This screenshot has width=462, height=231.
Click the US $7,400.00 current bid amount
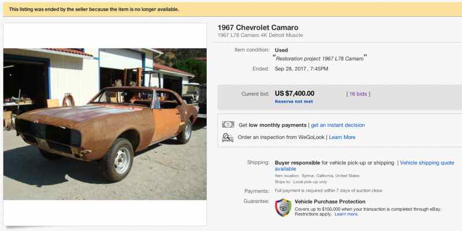(295, 93)
